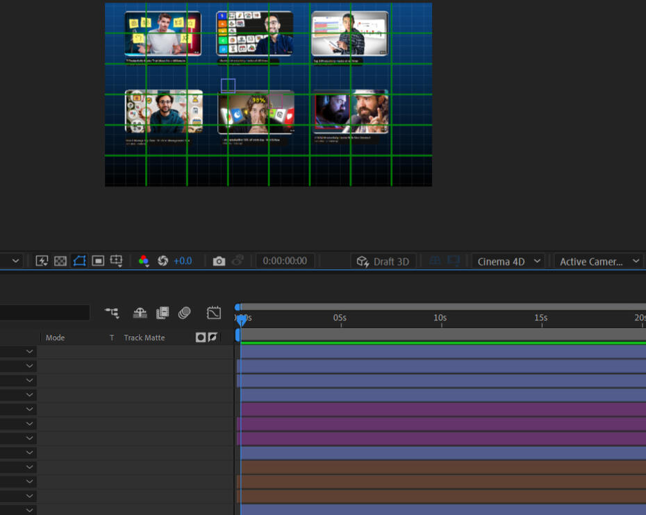
Task: Toggle Fast Previews icon in viewer toolbar
Action: point(42,261)
